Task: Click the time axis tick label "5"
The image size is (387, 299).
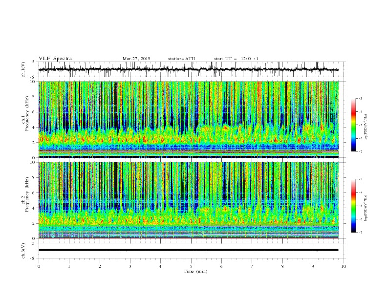Action: click(191, 266)
